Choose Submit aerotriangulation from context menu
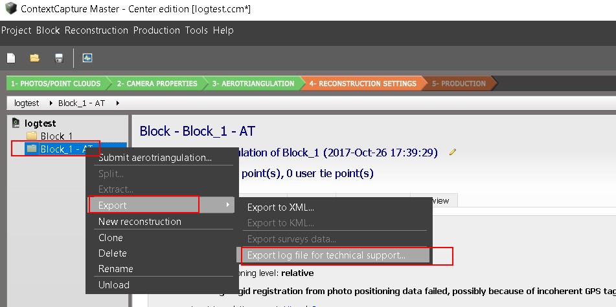The image size is (616, 307). (x=155, y=158)
